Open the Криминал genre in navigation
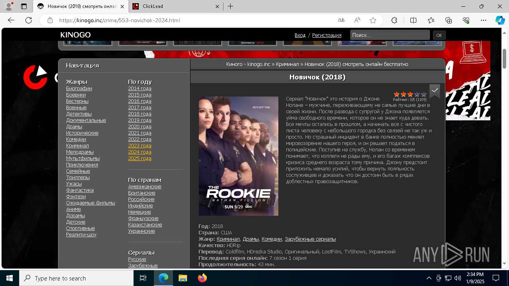Viewport: 509px width, 286px height. point(78,146)
